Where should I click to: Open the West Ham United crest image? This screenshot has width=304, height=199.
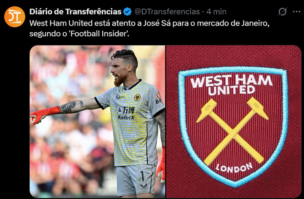[x=234, y=121]
